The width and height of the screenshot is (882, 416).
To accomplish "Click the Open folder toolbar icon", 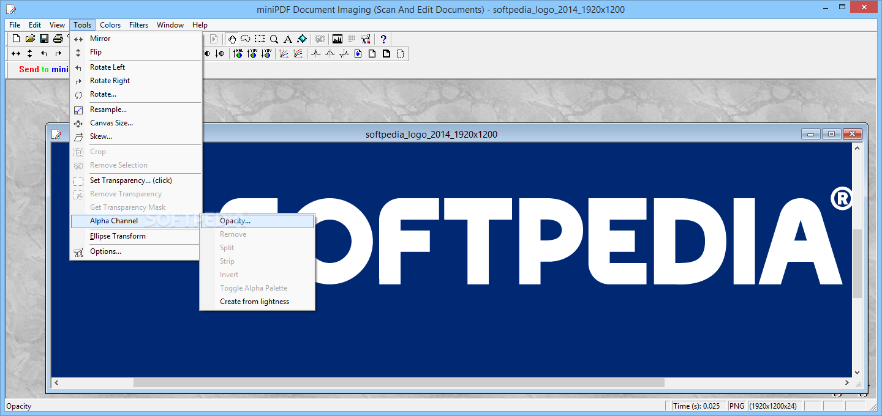I will [30, 39].
